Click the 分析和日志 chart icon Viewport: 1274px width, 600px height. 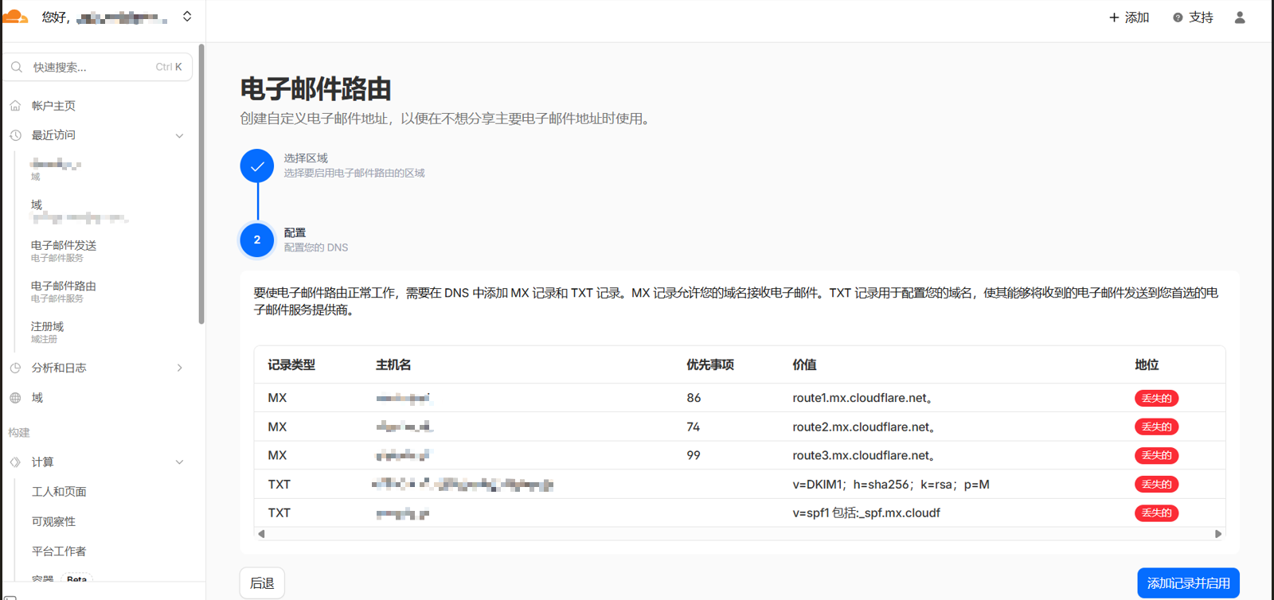click(15, 368)
